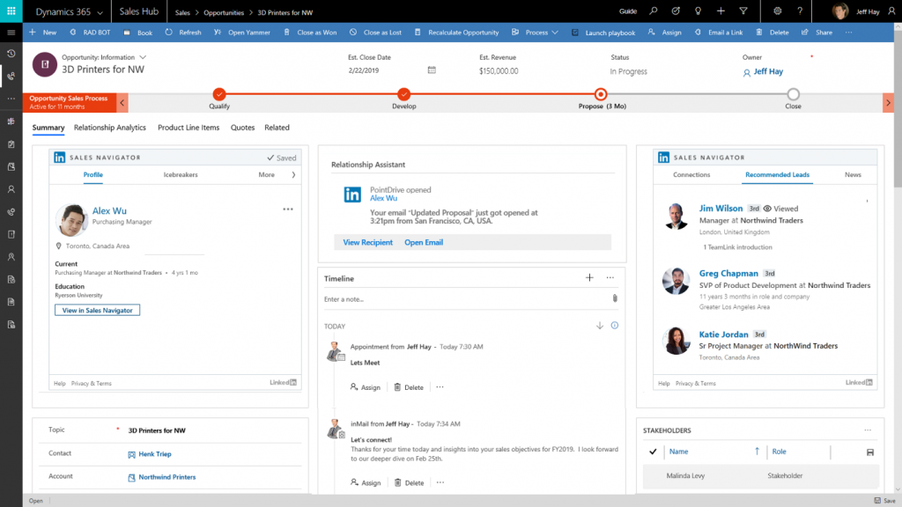
Task: Attach a file using the Timeline paperclip icon
Action: tap(616, 298)
